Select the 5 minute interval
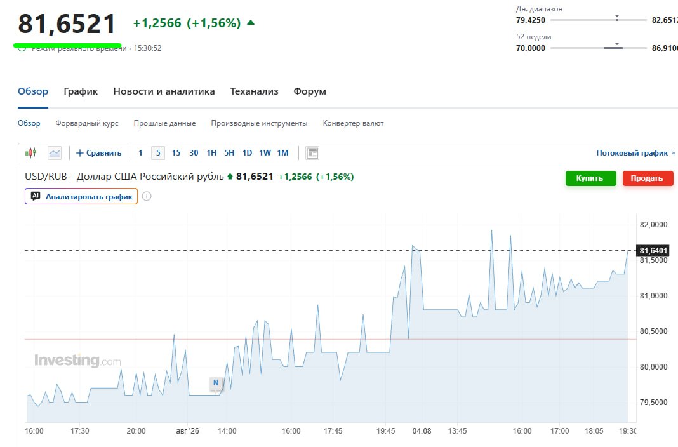Screen dimensions: 678x447 pyautogui.click(x=158, y=153)
